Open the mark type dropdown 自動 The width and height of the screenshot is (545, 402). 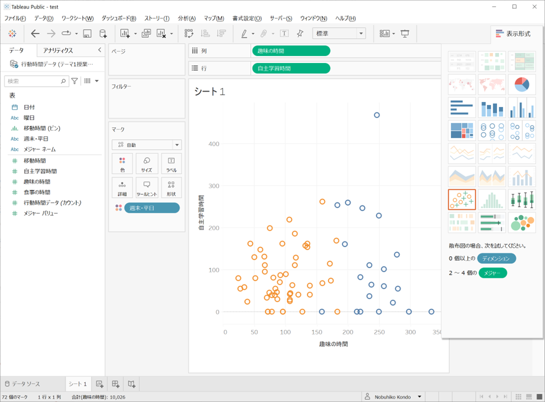click(147, 145)
